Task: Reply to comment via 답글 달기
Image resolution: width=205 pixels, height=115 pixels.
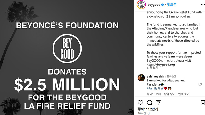Action: pos(169,94)
